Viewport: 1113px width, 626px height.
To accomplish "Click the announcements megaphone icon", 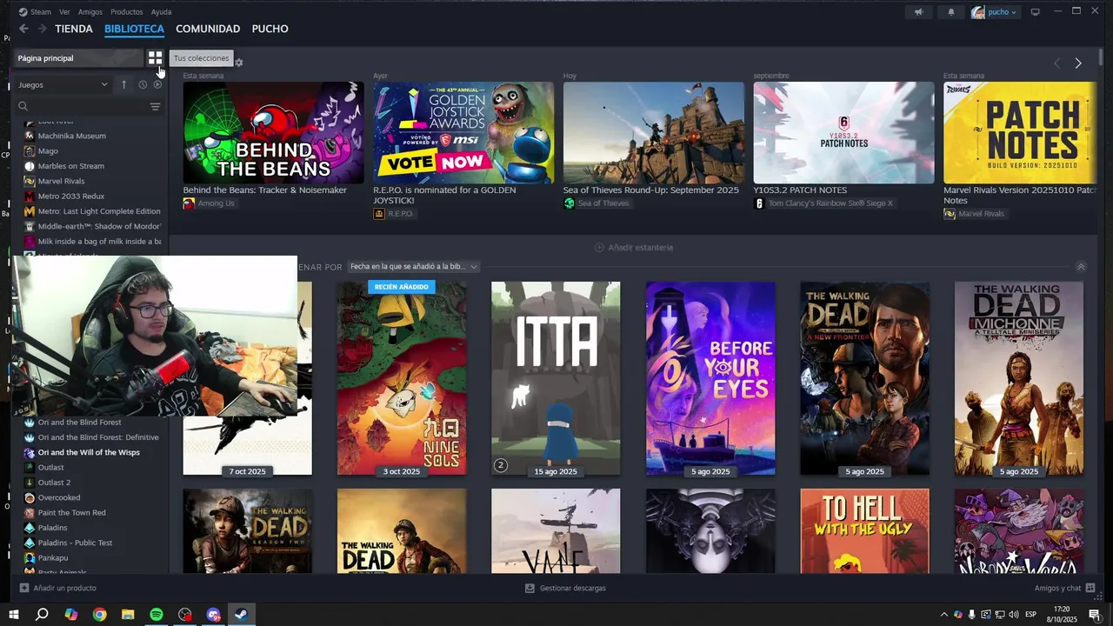I will (x=919, y=12).
